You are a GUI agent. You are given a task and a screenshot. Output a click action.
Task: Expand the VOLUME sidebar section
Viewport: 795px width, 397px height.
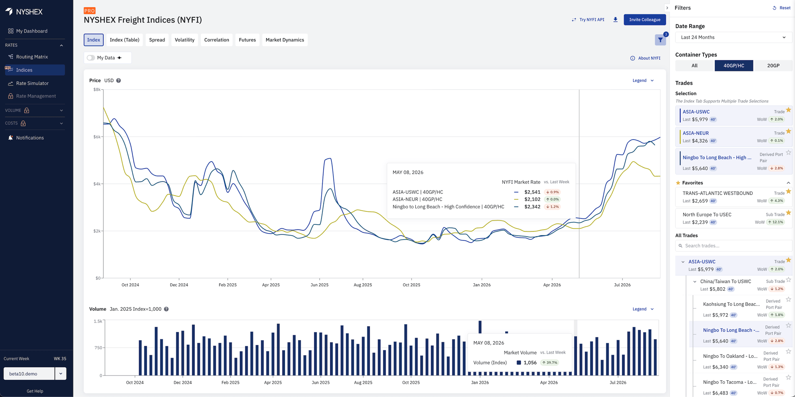click(61, 111)
